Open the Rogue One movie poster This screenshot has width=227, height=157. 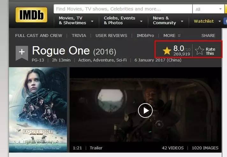pos(38,110)
